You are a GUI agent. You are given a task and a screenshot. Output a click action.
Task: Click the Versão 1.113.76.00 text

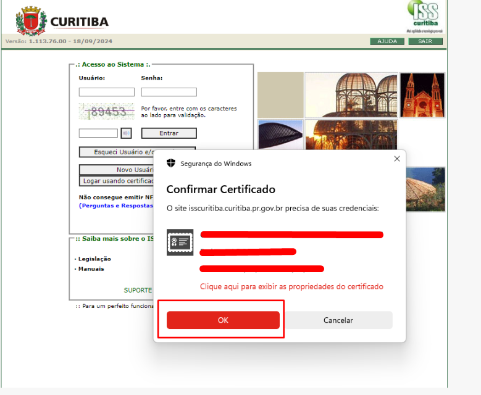pos(59,41)
